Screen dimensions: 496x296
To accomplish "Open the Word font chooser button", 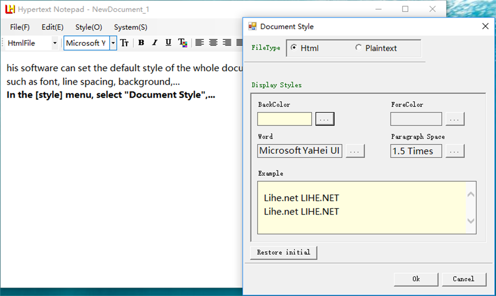I will pyautogui.click(x=355, y=151).
